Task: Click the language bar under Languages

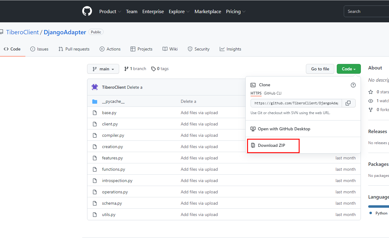Action: coord(379,207)
